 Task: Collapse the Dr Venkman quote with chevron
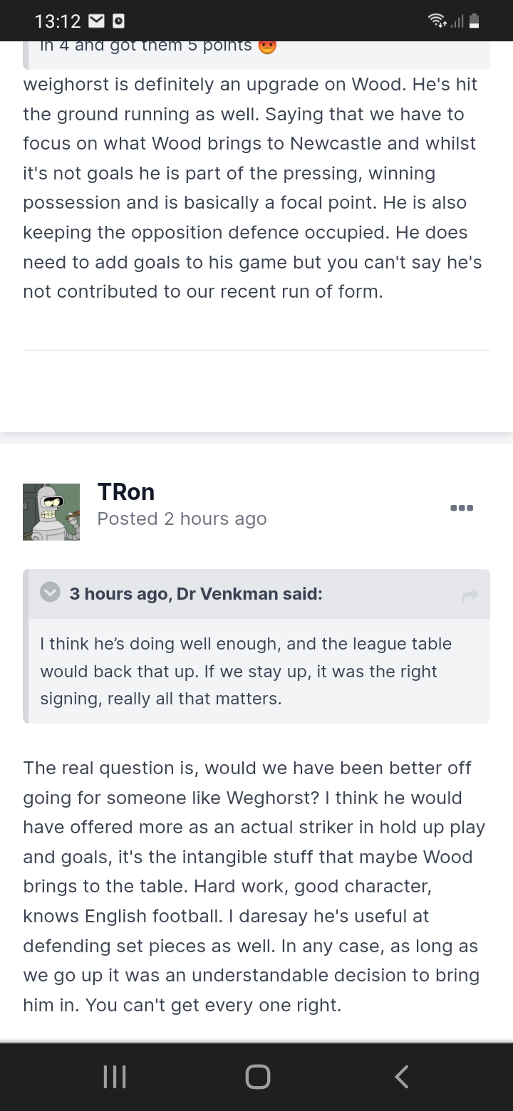[x=50, y=593]
